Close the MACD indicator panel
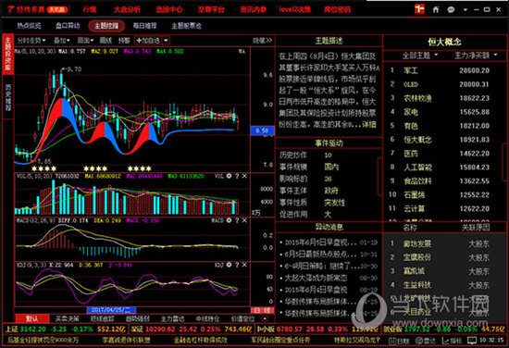The image size is (509, 348). (x=244, y=220)
